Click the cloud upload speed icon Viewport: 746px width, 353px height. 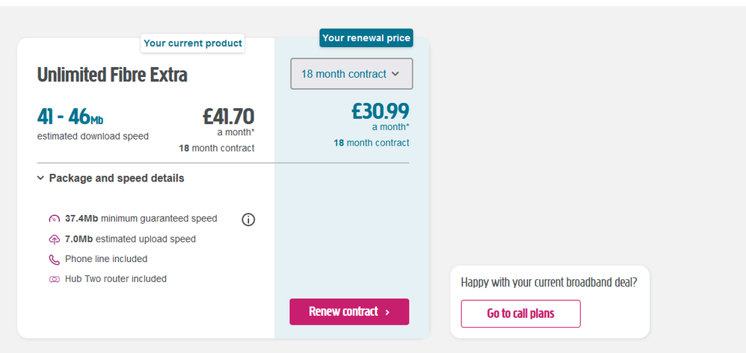pos(54,240)
